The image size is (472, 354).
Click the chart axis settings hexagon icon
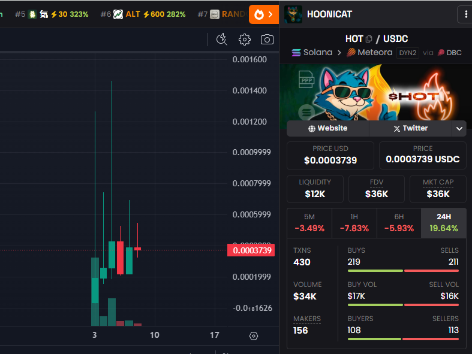tap(254, 335)
